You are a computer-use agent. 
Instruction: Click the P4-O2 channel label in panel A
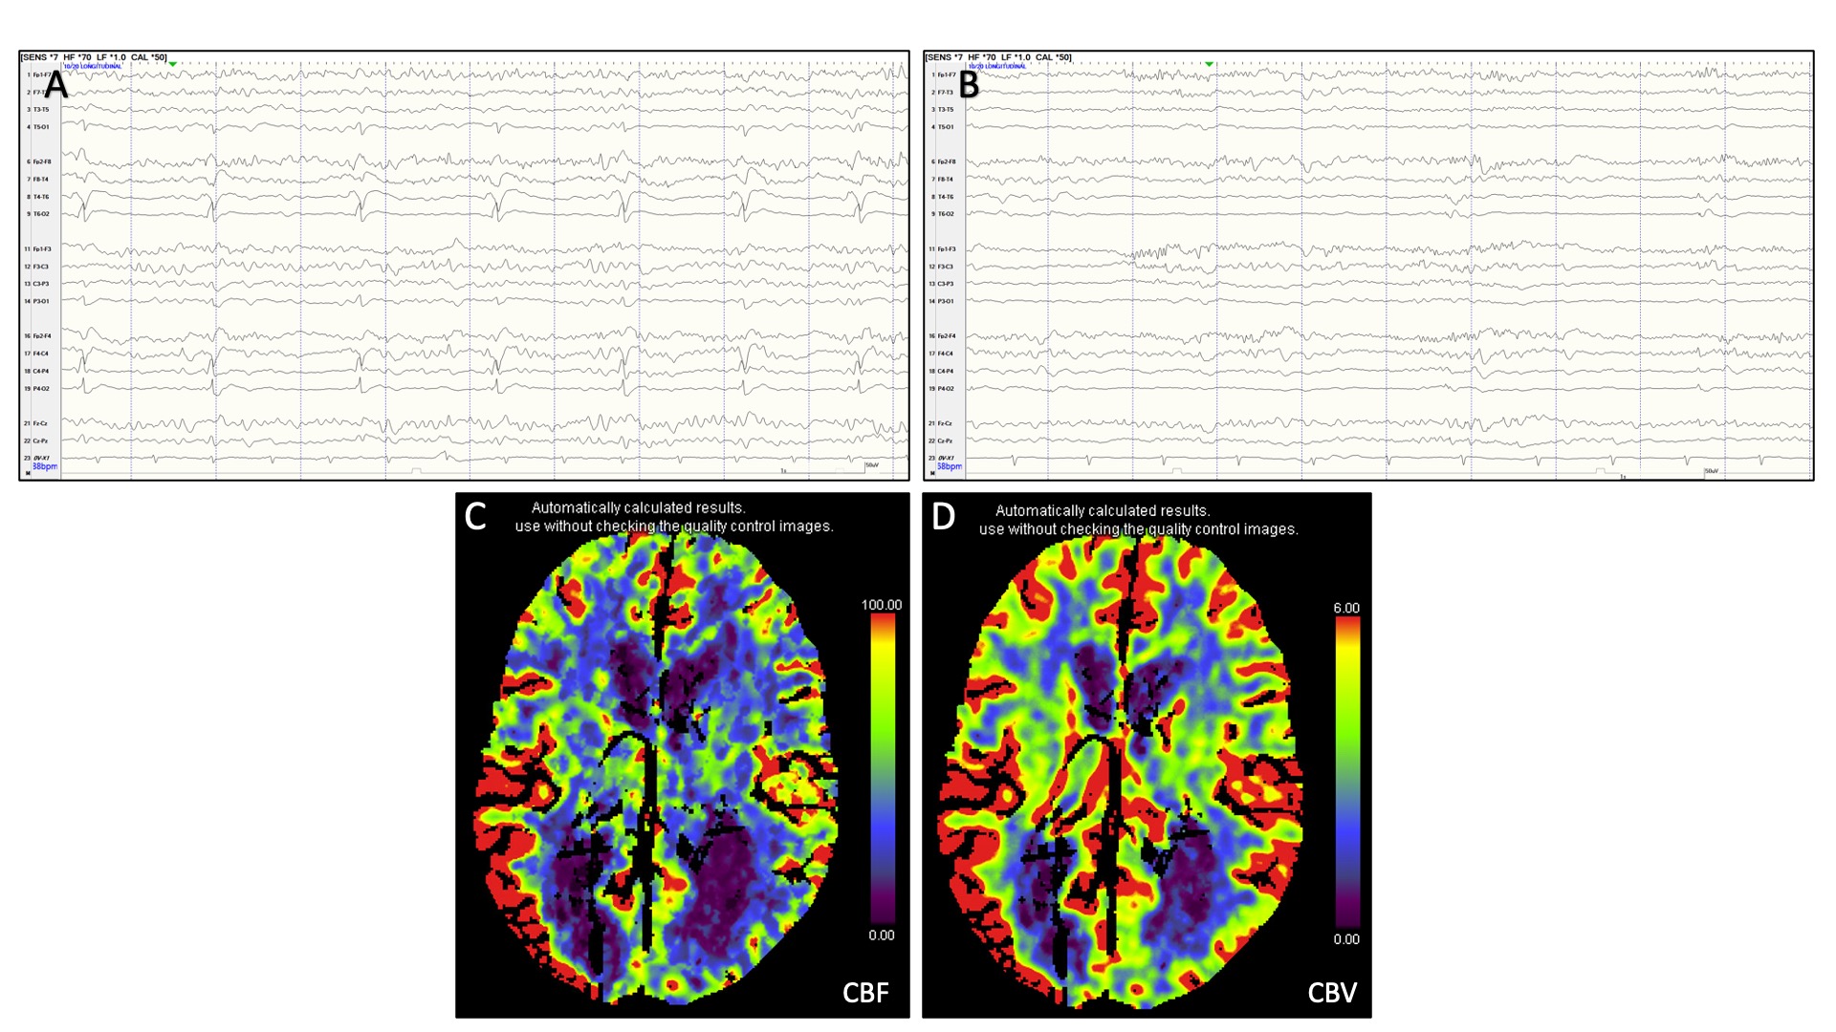pyautogui.click(x=40, y=389)
